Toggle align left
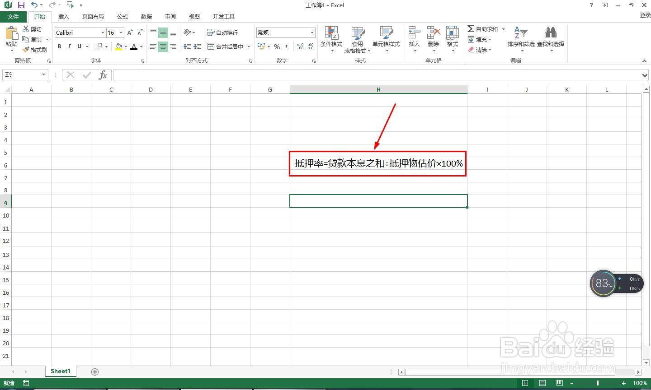 click(153, 46)
